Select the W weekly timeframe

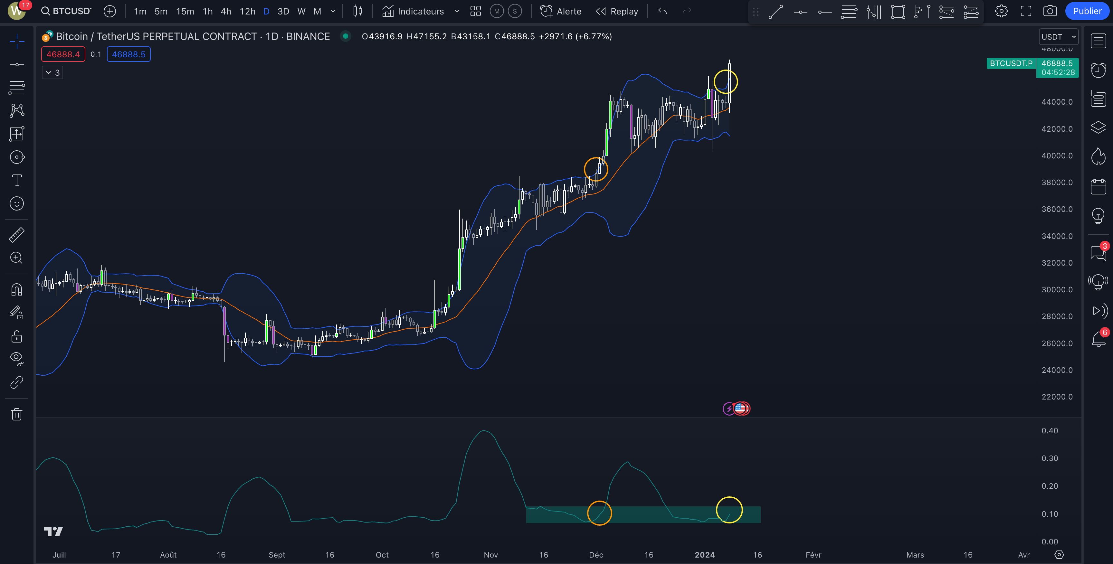pyautogui.click(x=301, y=11)
